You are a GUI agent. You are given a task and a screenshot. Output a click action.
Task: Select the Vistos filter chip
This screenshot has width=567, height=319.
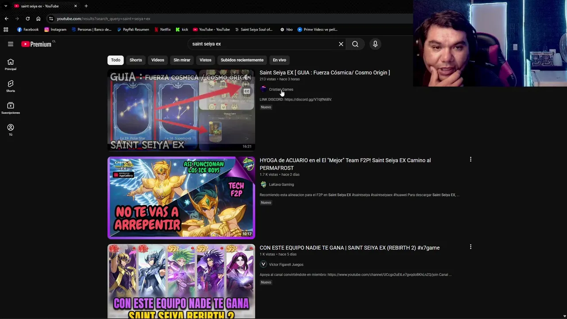click(x=206, y=60)
